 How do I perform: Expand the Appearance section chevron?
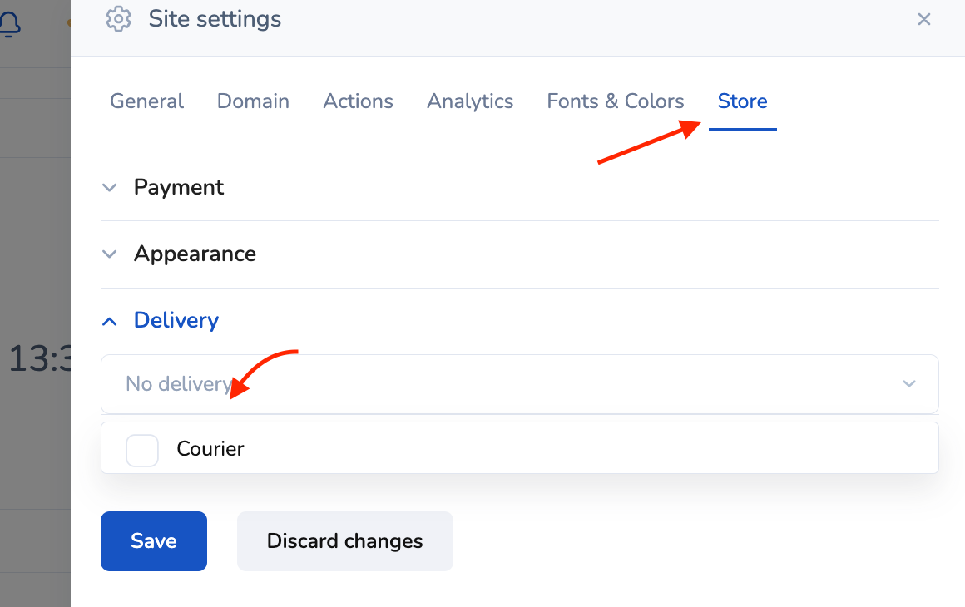(109, 254)
